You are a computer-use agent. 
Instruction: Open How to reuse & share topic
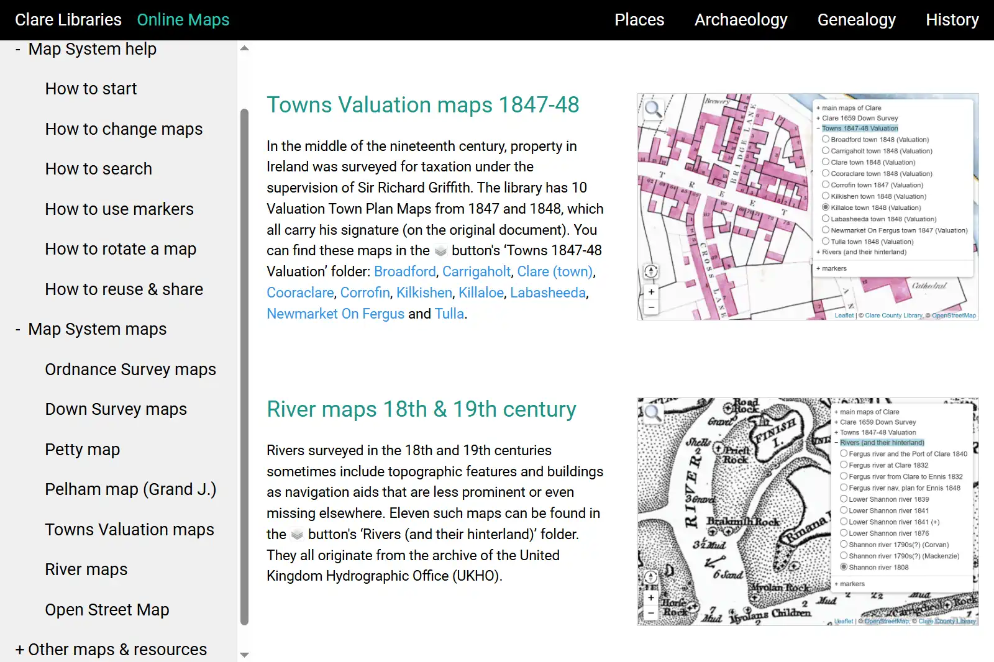click(x=124, y=289)
